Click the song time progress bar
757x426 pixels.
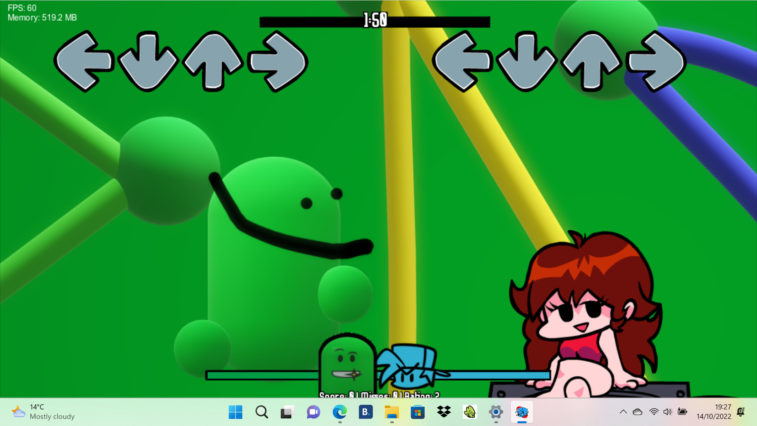pyautogui.click(x=375, y=22)
